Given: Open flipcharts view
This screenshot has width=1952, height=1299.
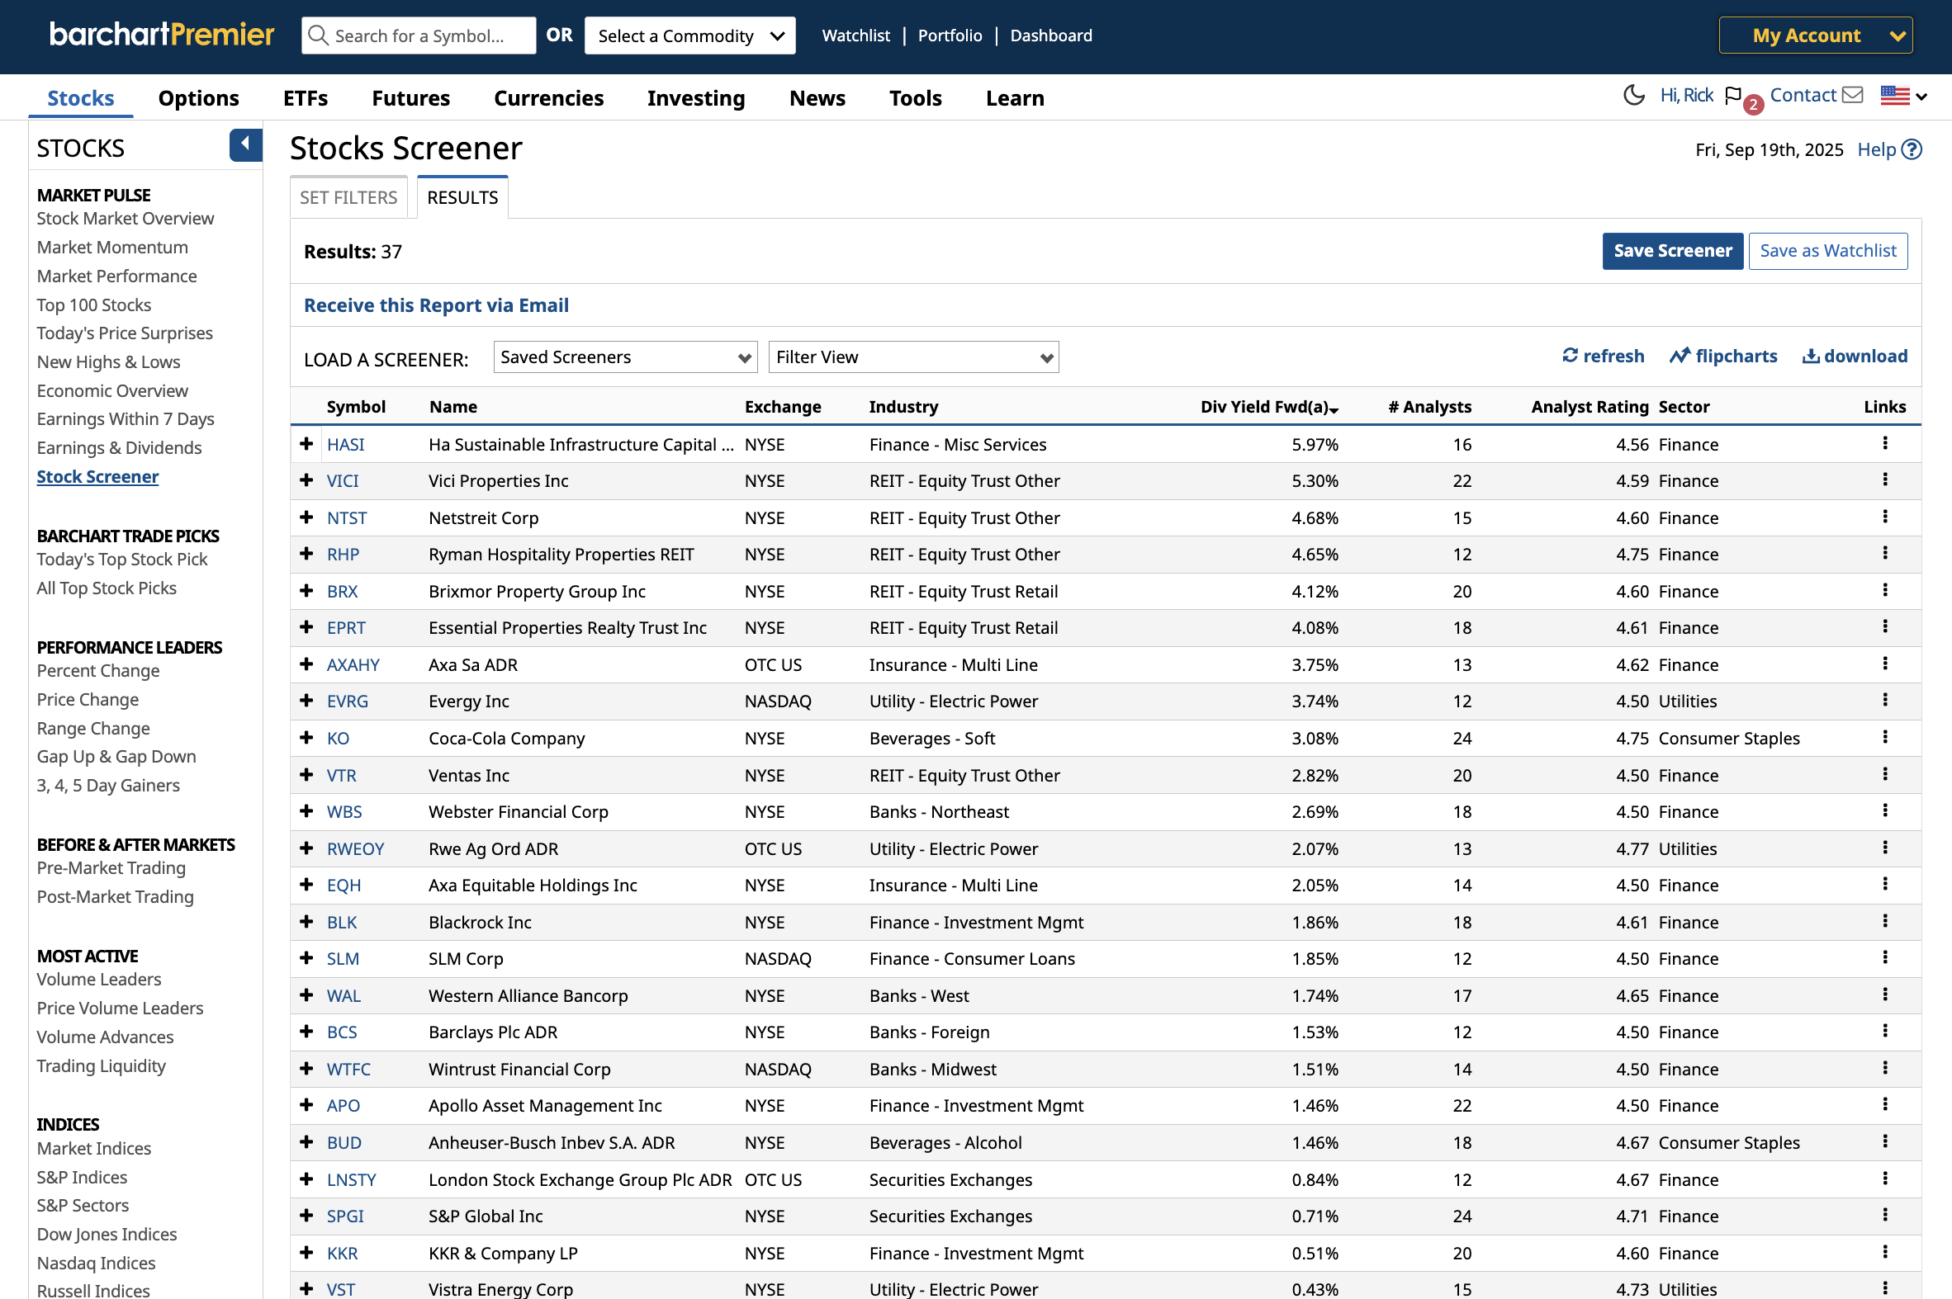Looking at the screenshot, I should pyautogui.click(x=1722, y=357).
